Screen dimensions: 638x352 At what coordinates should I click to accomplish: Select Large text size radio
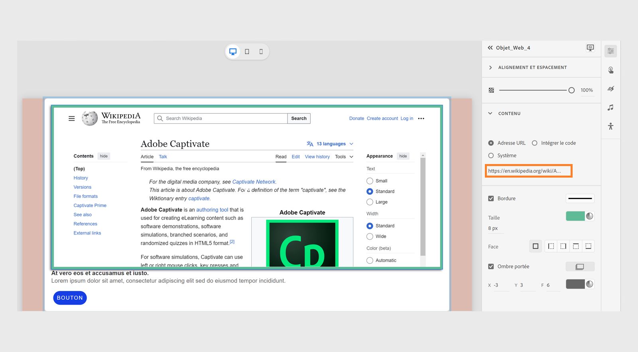(370, 202)
